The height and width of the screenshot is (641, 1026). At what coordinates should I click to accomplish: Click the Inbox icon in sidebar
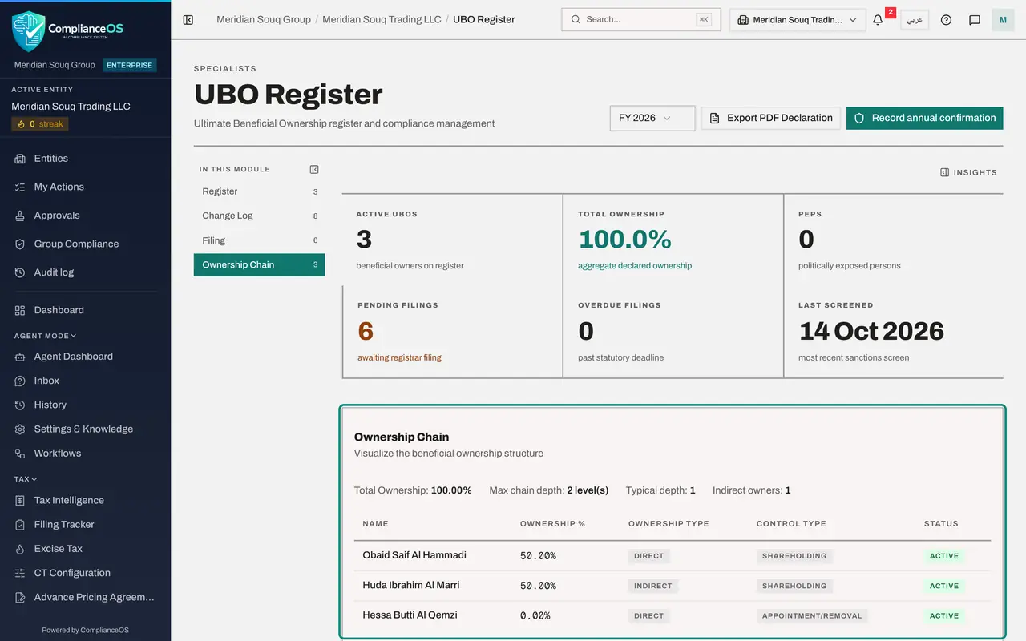click(x=20, y=381)
